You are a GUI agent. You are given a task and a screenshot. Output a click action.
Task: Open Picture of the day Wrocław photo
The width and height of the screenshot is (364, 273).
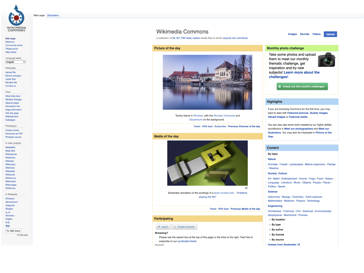[207, 82]
